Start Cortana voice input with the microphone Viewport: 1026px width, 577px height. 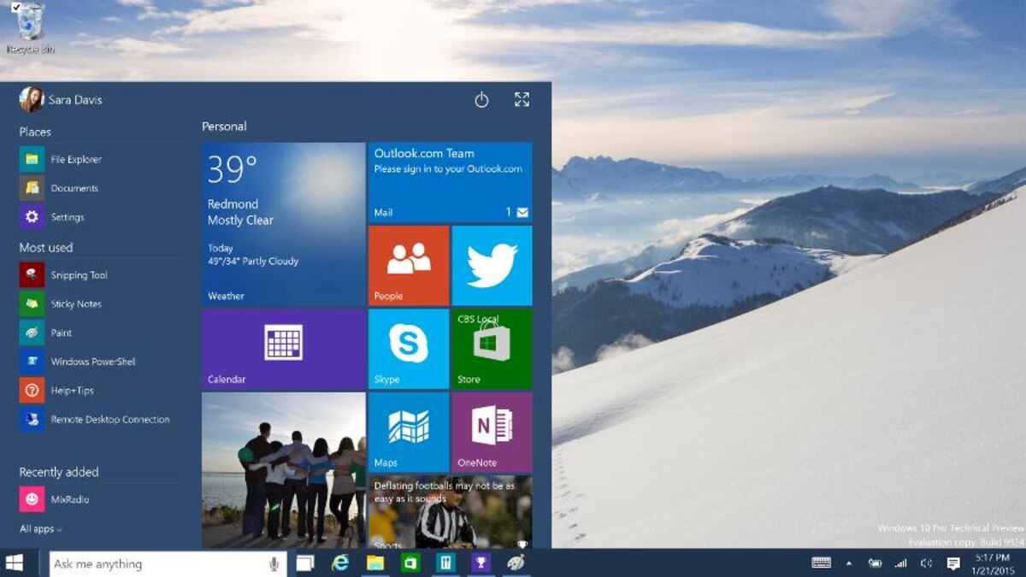[273, 563]
